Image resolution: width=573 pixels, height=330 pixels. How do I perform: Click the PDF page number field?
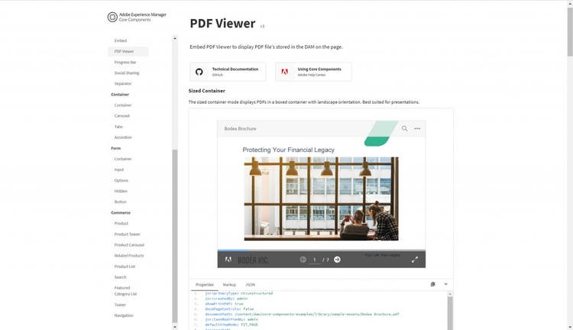tap(314, 260)
